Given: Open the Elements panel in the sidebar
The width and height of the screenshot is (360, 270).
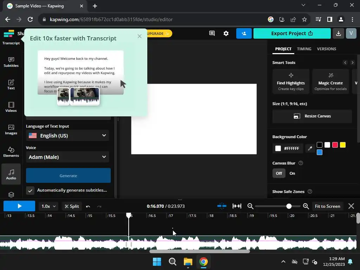Looking at the screenshot, I should (11, 152).
